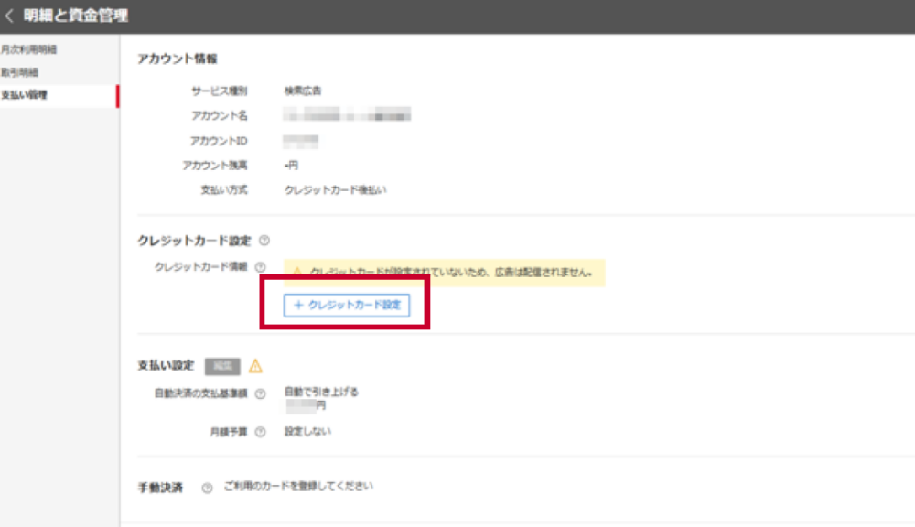Click help icon beside 月額予算

(261, 432)
